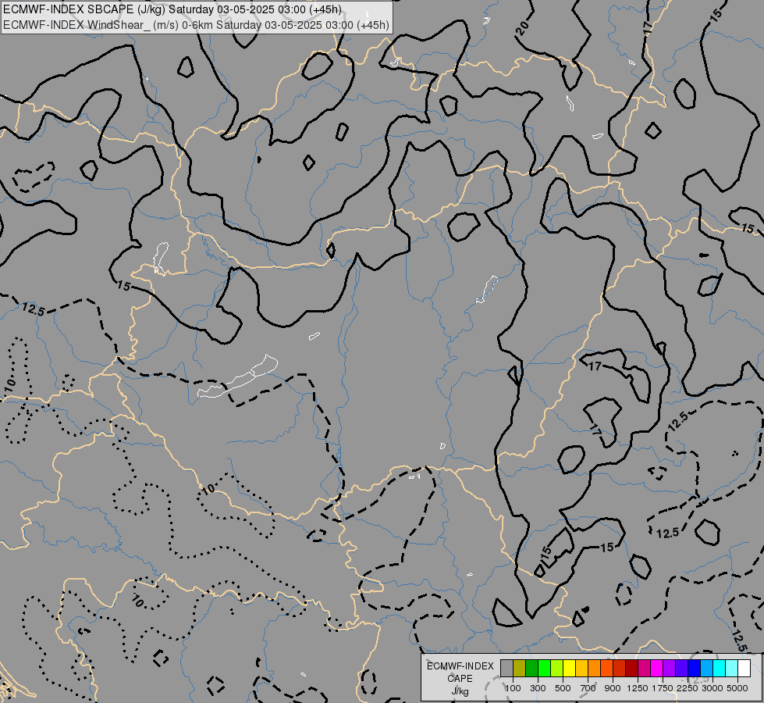Select the brick red swatch right of the 900 tick

(619, 669)
